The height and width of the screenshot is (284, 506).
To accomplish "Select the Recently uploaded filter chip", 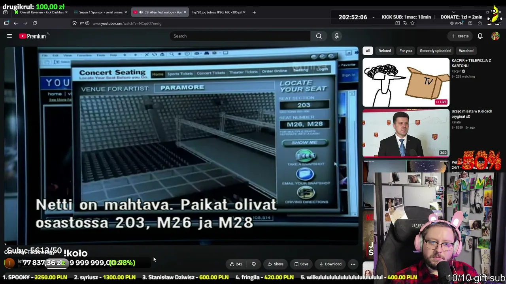I will 435,50.
